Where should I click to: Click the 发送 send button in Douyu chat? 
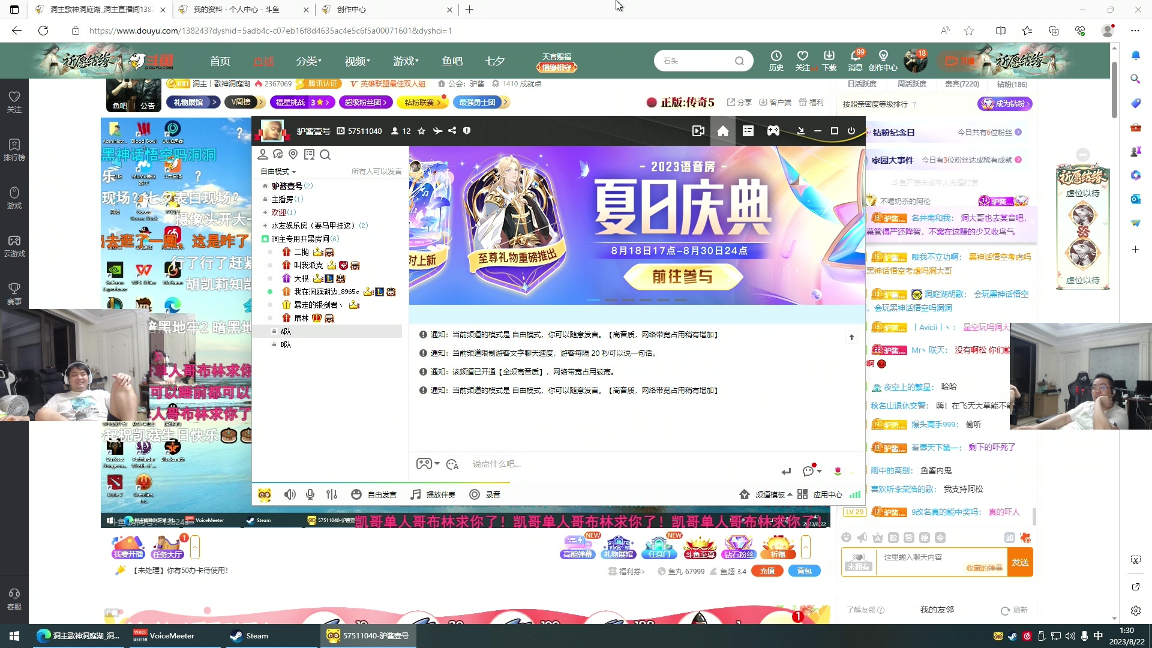(1020, 562)
